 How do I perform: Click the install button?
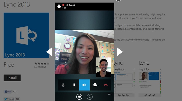(x=12, y=78)
